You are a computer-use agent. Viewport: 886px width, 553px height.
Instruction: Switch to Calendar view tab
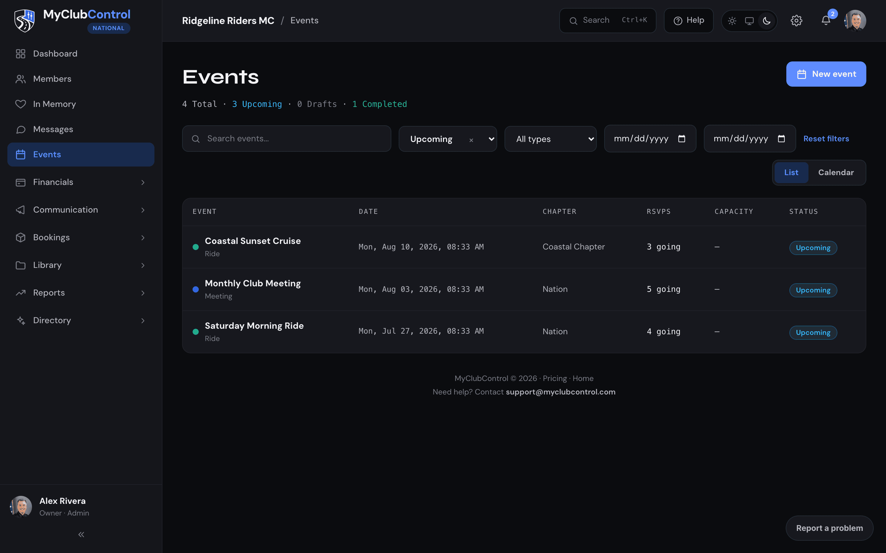point(836,173)
